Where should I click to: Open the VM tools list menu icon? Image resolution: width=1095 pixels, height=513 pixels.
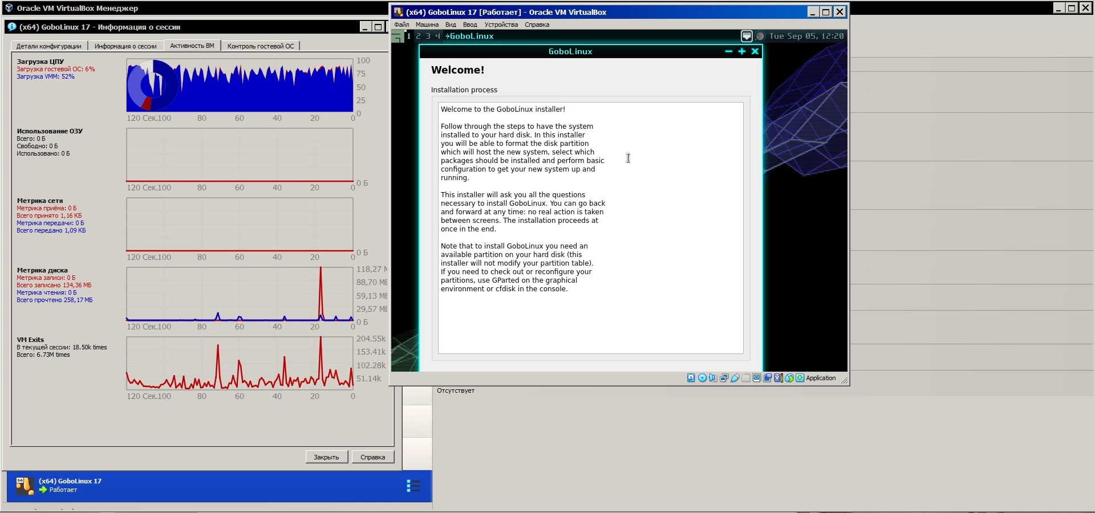[413, 486]
